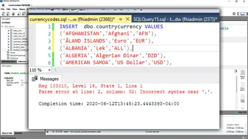Screen dimensions: 248x139
Task: Toggle the right sidebar panel visibility icon
Action: [x=246, y=14]
